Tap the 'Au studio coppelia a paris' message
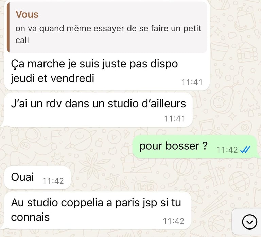Viewport: 261px width, 237px height. click(97, 210)
